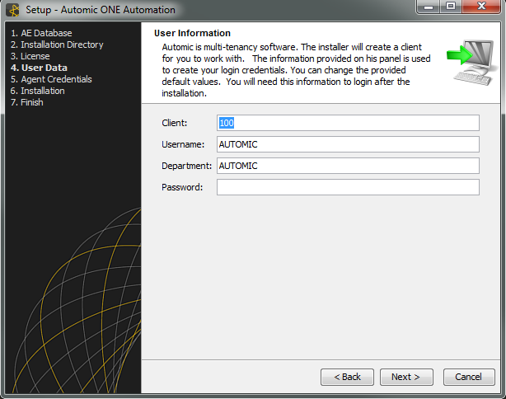The width and height of the screenshot is (506, 399).
Task: Select the Department input field
Action: [348, 166]
